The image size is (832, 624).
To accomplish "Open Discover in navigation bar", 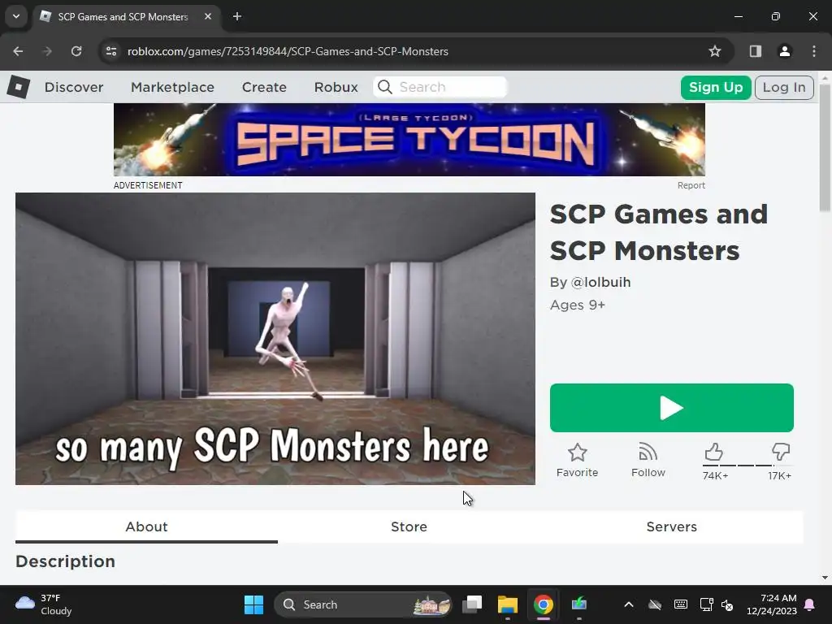I will click(74, 87).
